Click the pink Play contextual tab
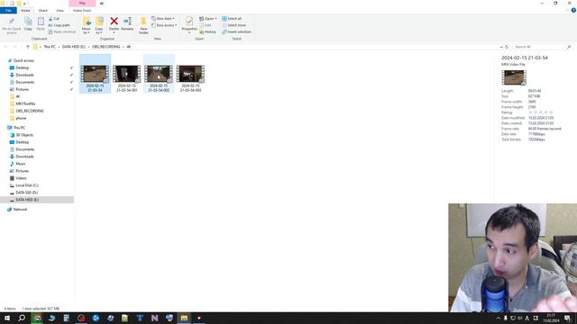Screen dimensions: 577x324 pos(82,4)
